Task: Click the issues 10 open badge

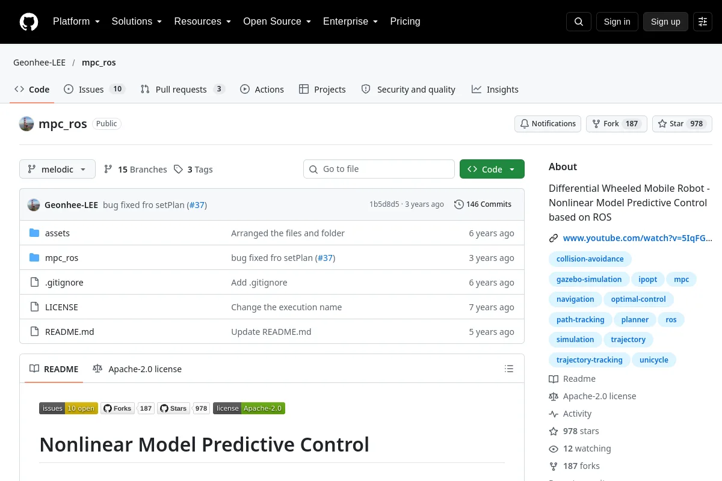Action: [x=69, y=408]
